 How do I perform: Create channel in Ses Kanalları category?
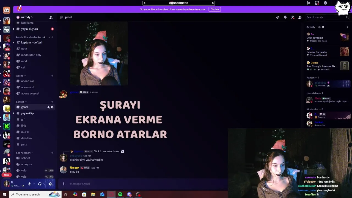[x=52, y=153]
